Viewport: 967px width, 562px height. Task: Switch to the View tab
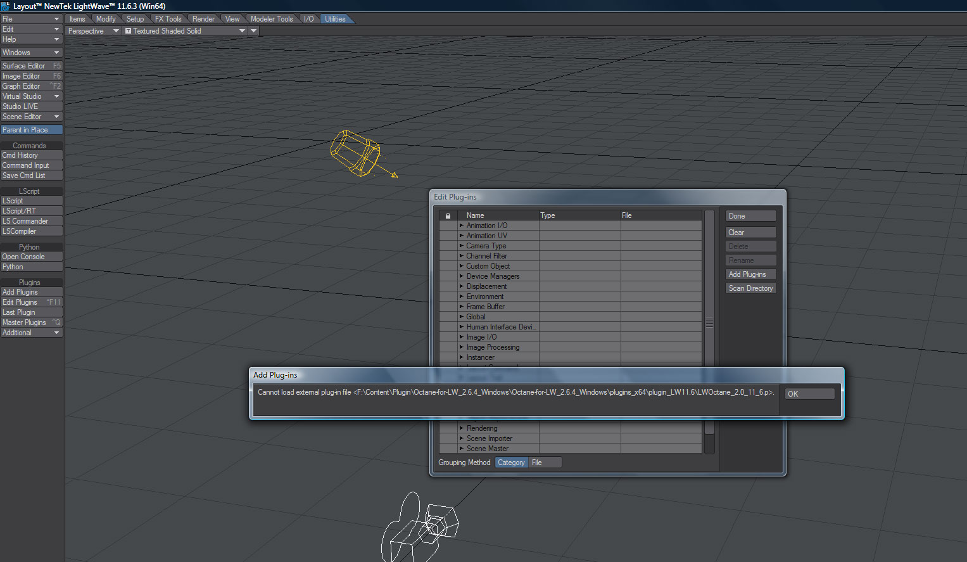[x=232, y=19]
